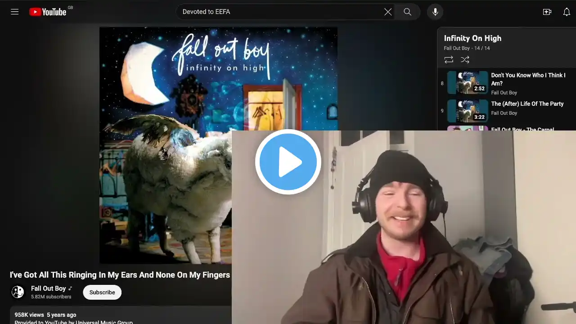Image resolution: width=576 pixels, height=324 pixels.
Task: Open the notifications bell
Action: (567, 12)
